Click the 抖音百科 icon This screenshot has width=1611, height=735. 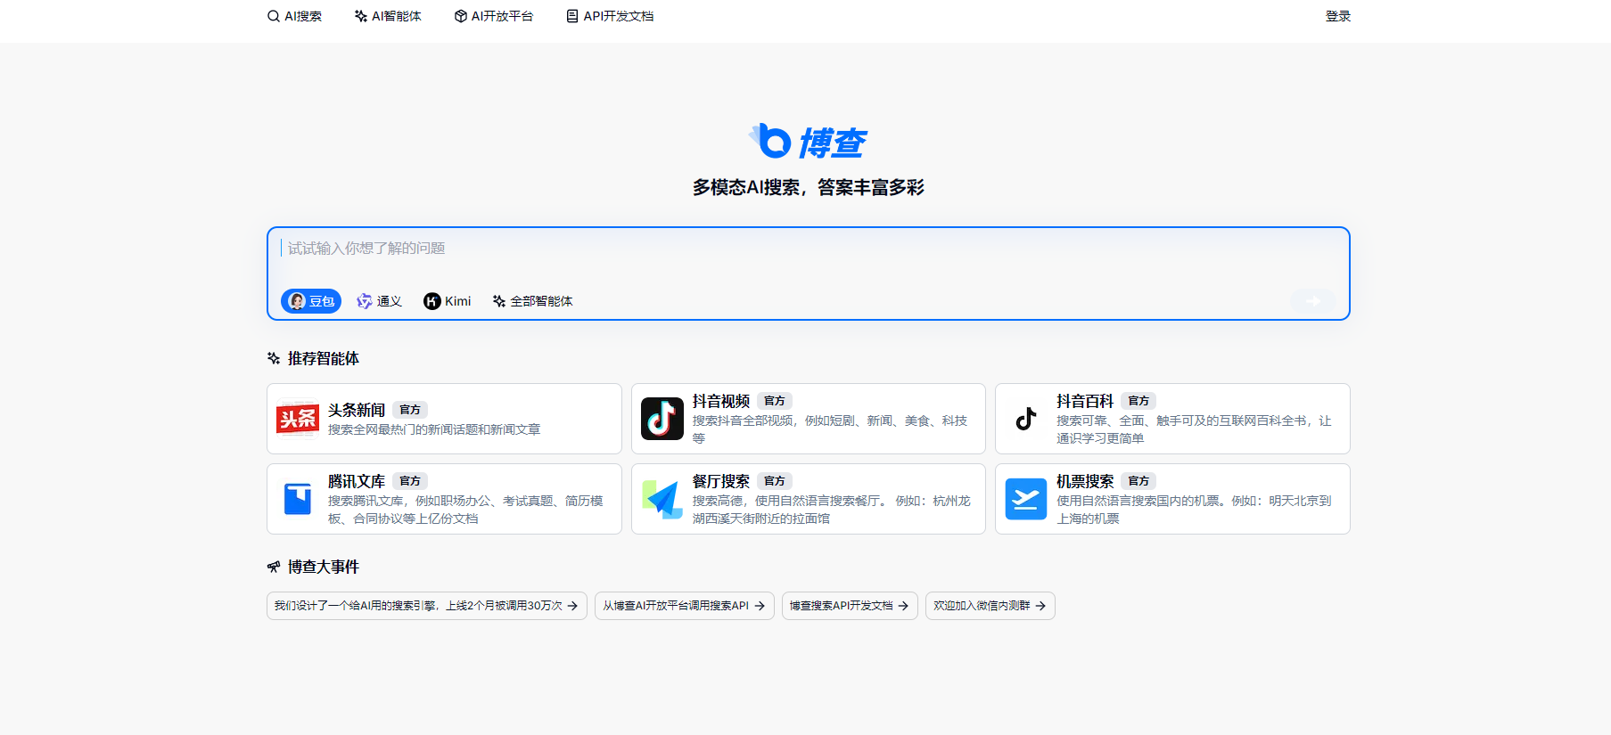click(x=1026, y=419)
